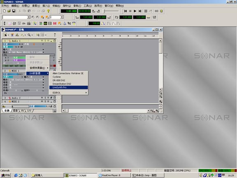The width and height of the screenshot is (237, 178).
Task: Mute the MIDI 2 track
Action: [x=42, y=101]
